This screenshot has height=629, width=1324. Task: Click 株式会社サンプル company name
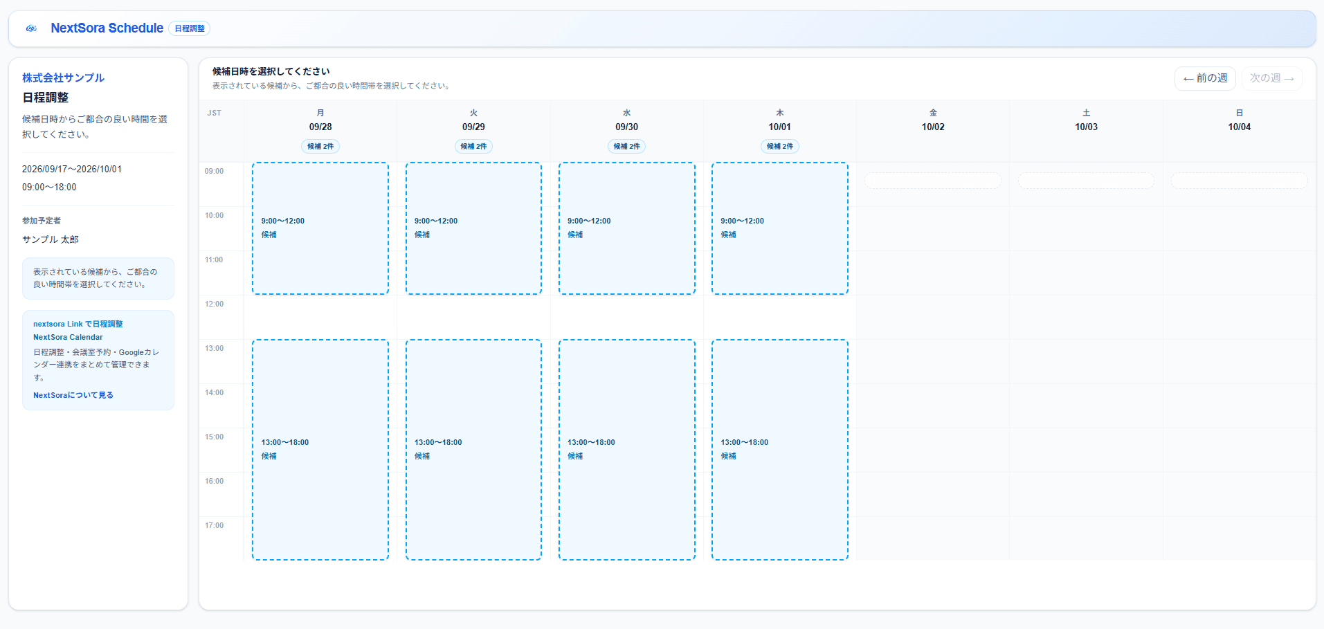[63, 78]
